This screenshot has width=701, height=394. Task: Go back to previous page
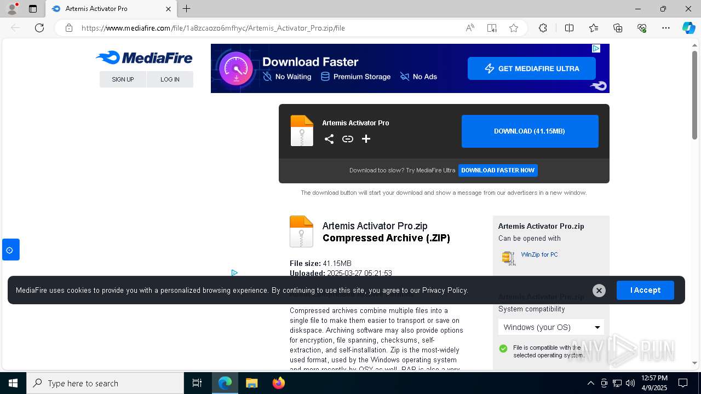[x=15, y=28]
